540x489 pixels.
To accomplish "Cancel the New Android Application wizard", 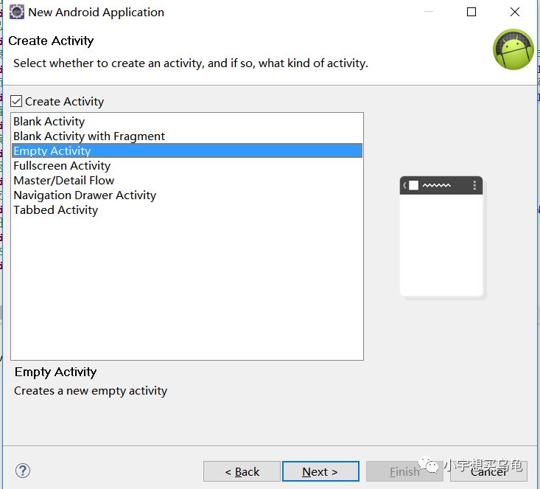I will pyautogui.click(x=488, y=471).
